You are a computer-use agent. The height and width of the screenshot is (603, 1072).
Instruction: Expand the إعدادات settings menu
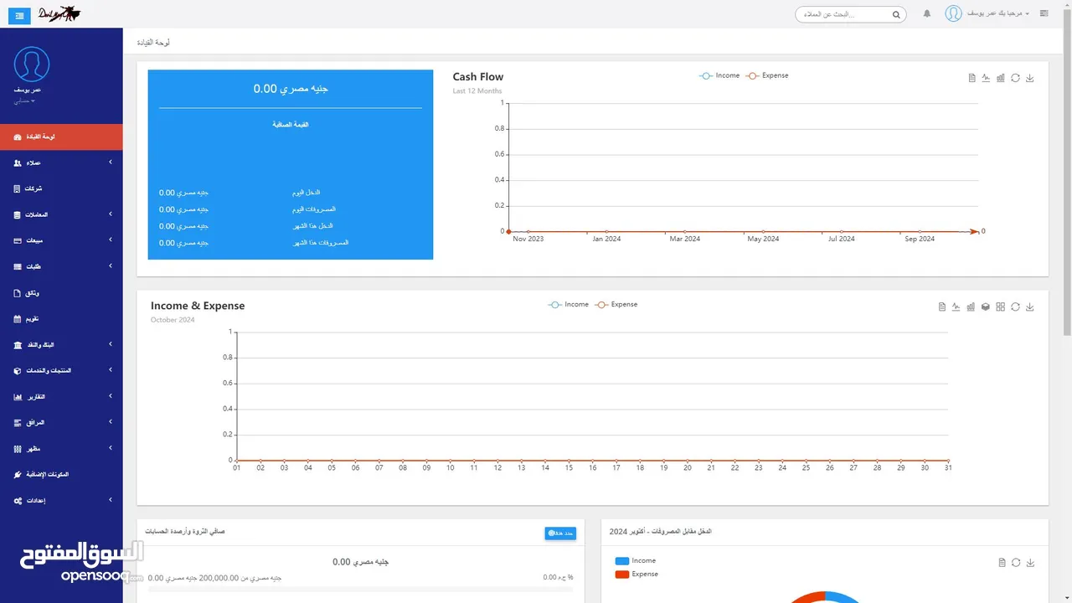click(x=61, y=500)
